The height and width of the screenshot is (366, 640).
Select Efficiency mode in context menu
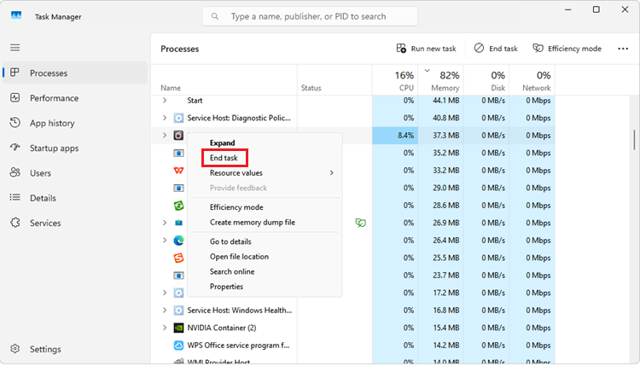[265, 207]
